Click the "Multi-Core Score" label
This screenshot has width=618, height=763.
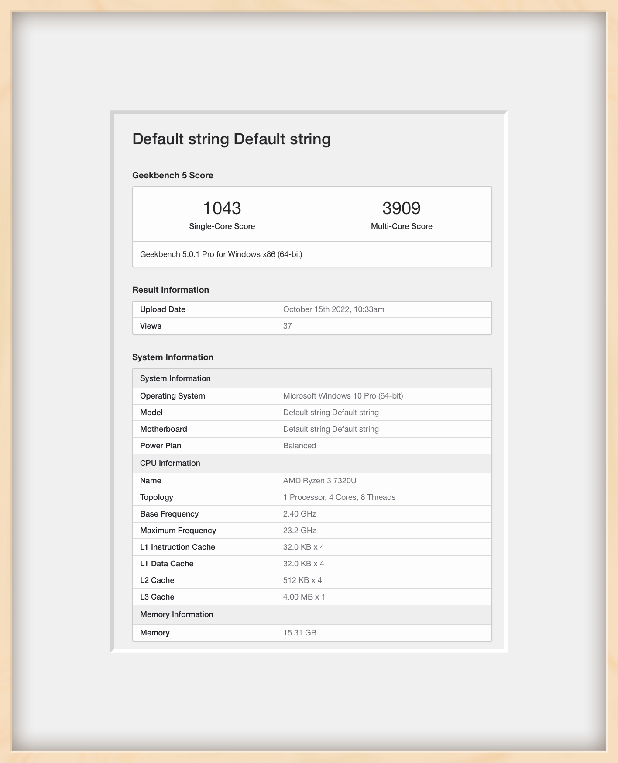pyautogui.click(x=402, y=226)
